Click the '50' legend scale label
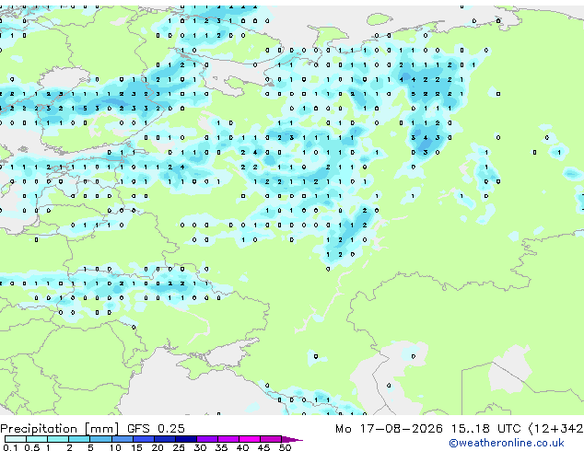Screen dimensions: 584x451 [x=285, y=447]
